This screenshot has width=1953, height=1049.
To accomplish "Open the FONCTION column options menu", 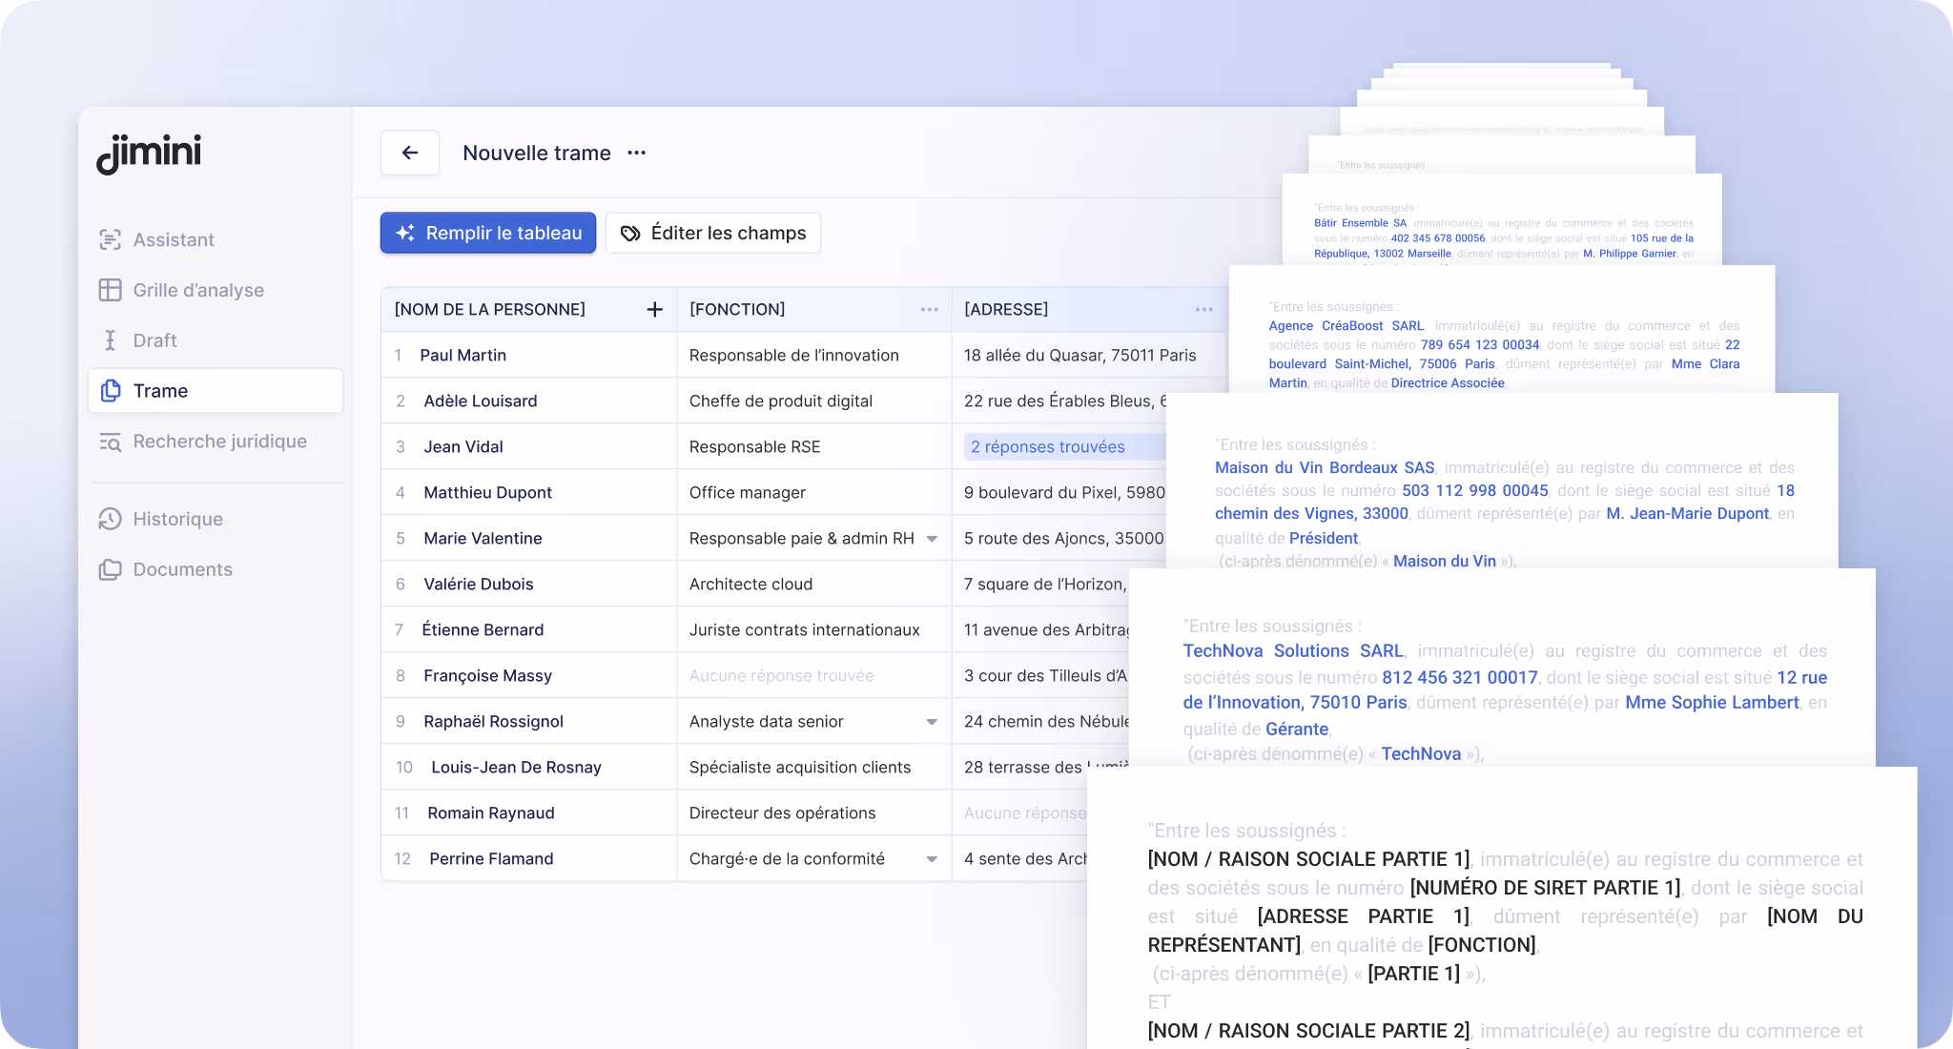I will pyautogui.click(x=929, y=309).
